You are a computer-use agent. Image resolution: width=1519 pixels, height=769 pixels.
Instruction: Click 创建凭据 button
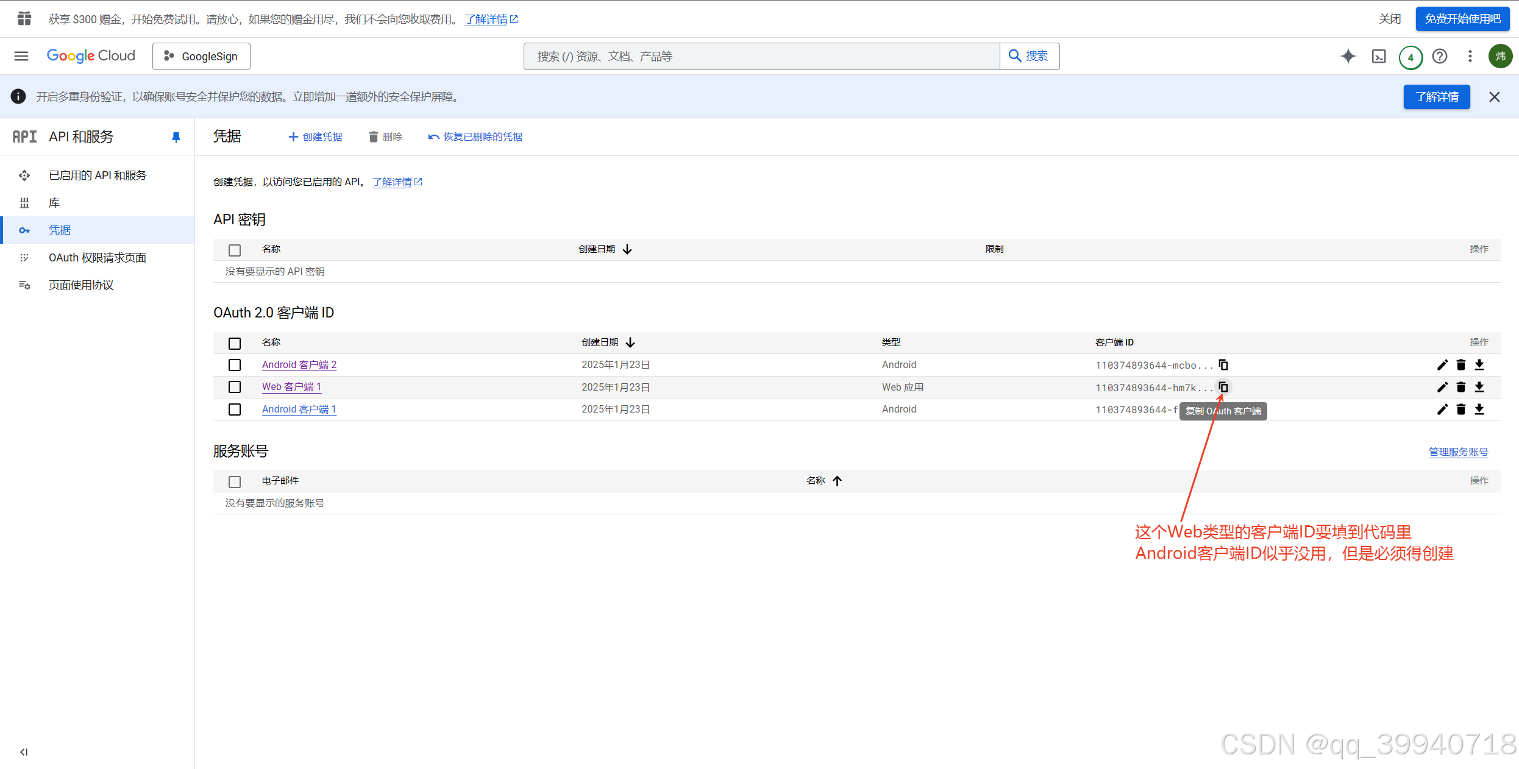[315, 136]
